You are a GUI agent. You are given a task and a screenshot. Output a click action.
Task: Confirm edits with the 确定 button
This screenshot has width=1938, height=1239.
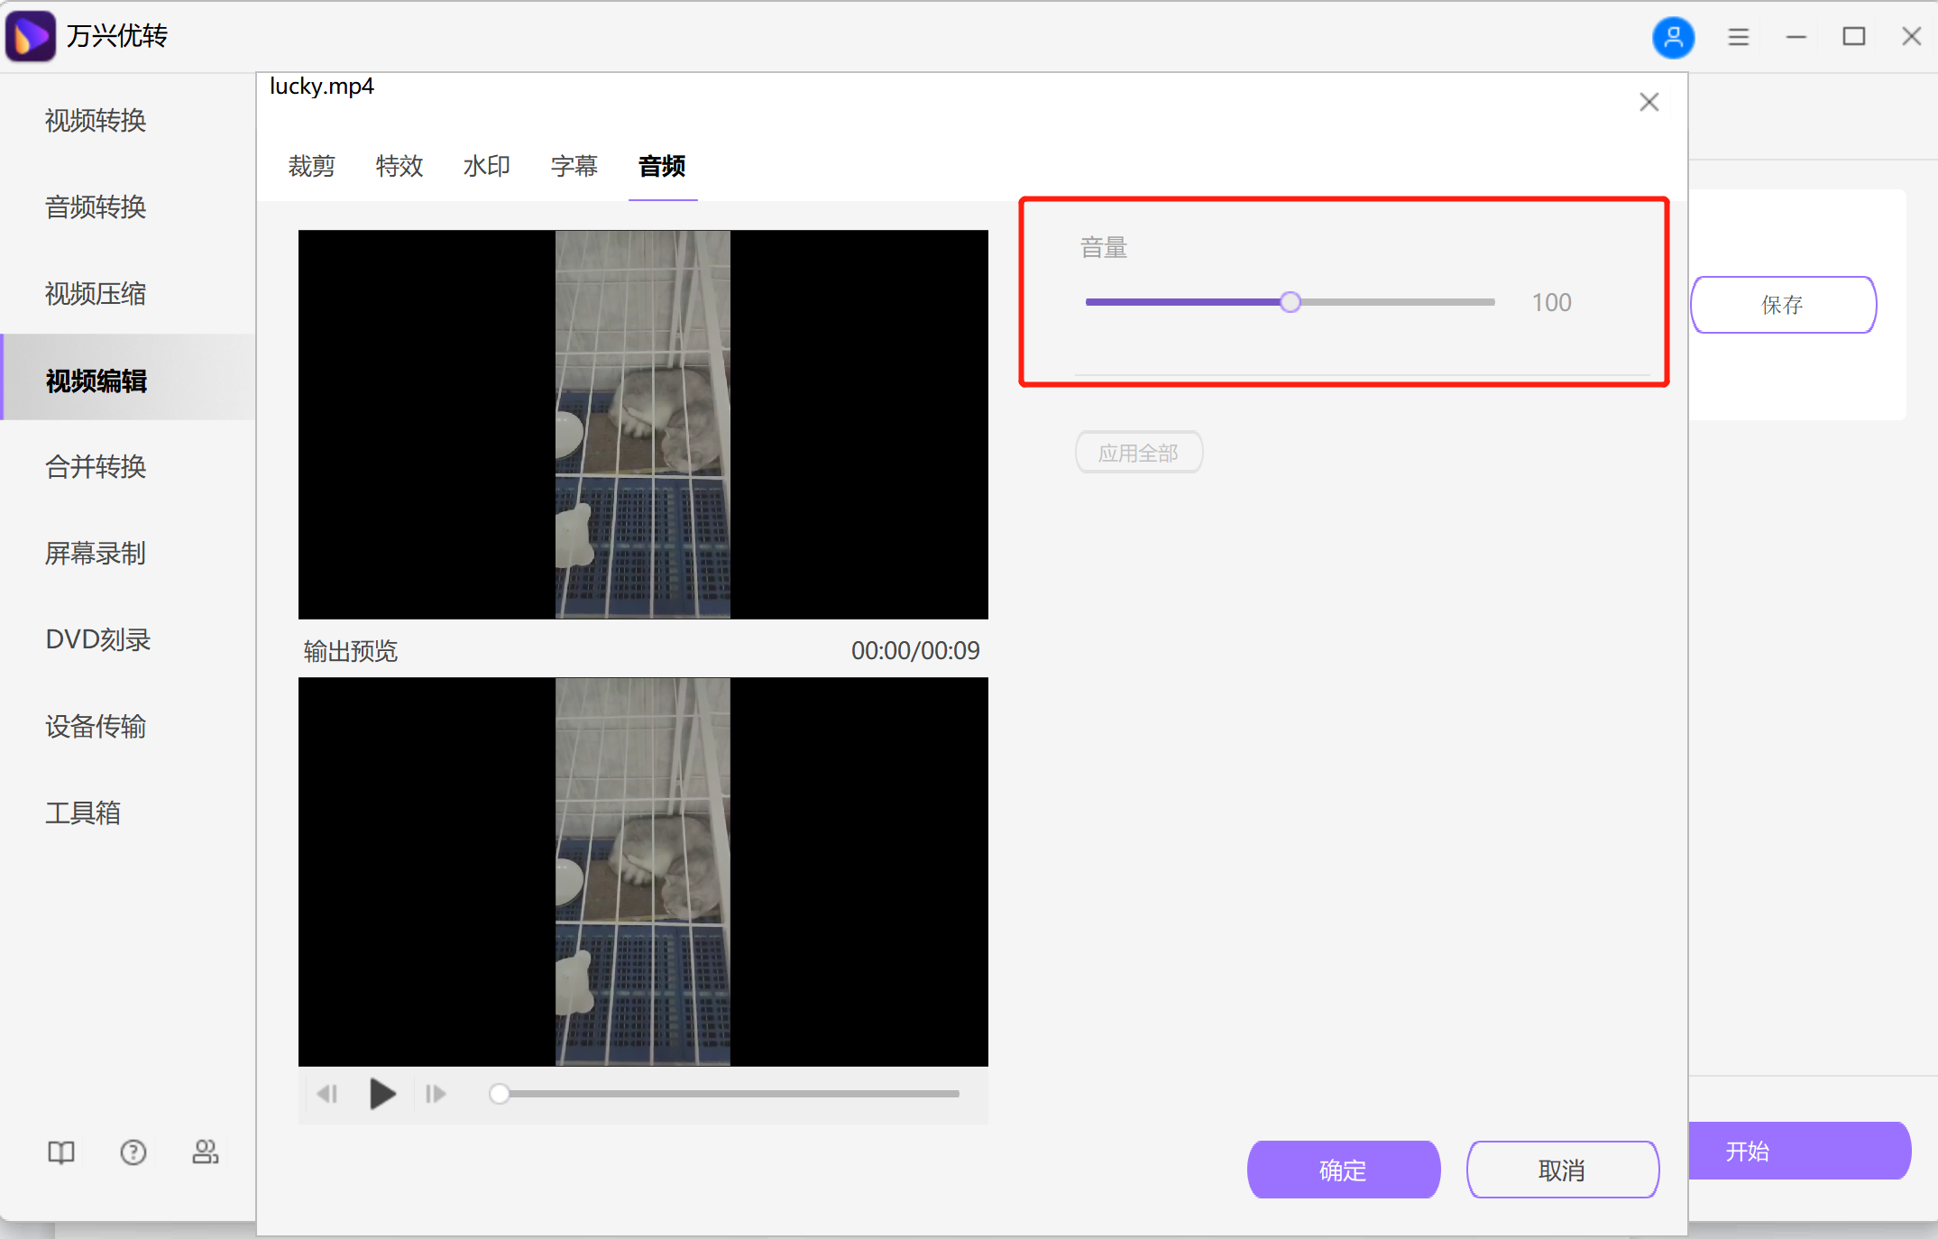click(x=1343, y=1170)
